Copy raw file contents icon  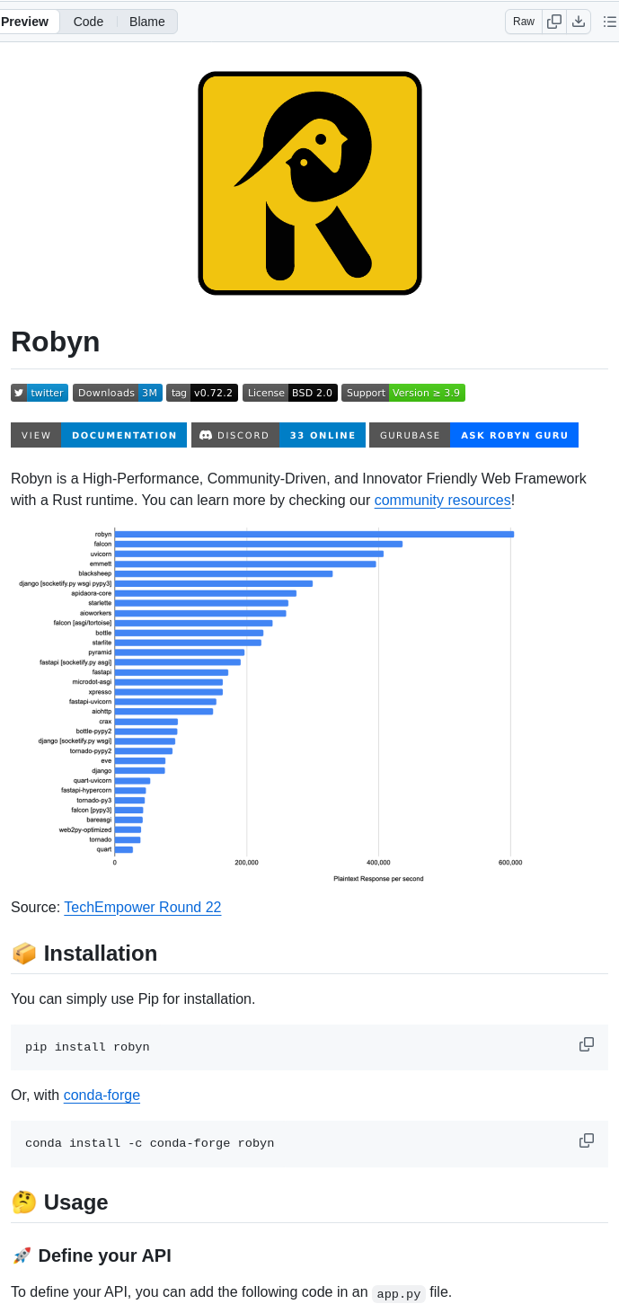pyautogui.click(x=555, y=22)
